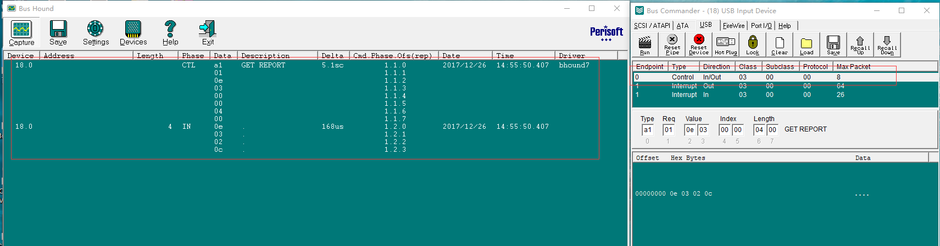This screenshot has width=940, height=246.
Task: Click the 5.1sc delta value
Action: tap(333, 65)
